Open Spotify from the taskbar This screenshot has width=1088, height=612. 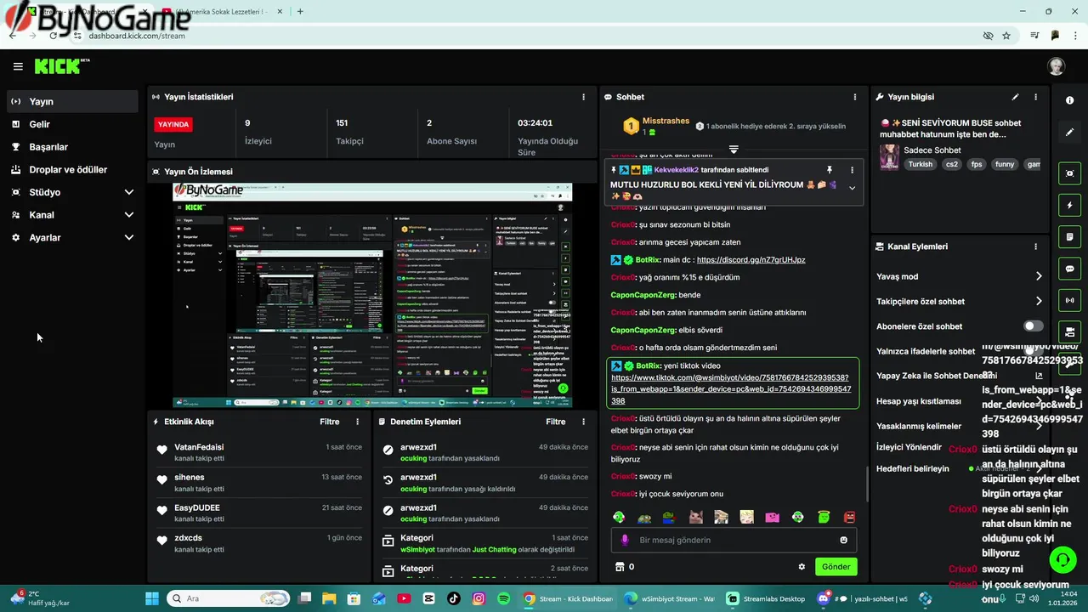click(503, 598)
